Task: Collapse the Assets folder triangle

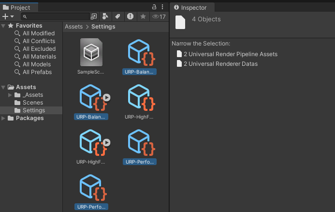Action: coord(3,87)
